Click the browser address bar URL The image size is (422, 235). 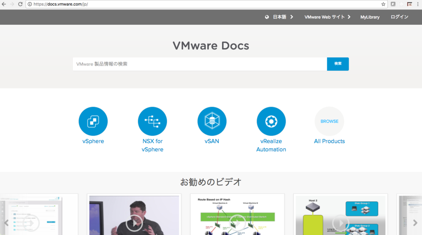point(61,4)
